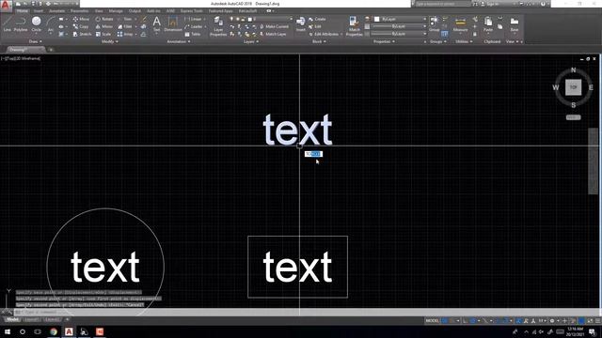
Task: Toggle MODEL space in status bar
Action: 432,321
